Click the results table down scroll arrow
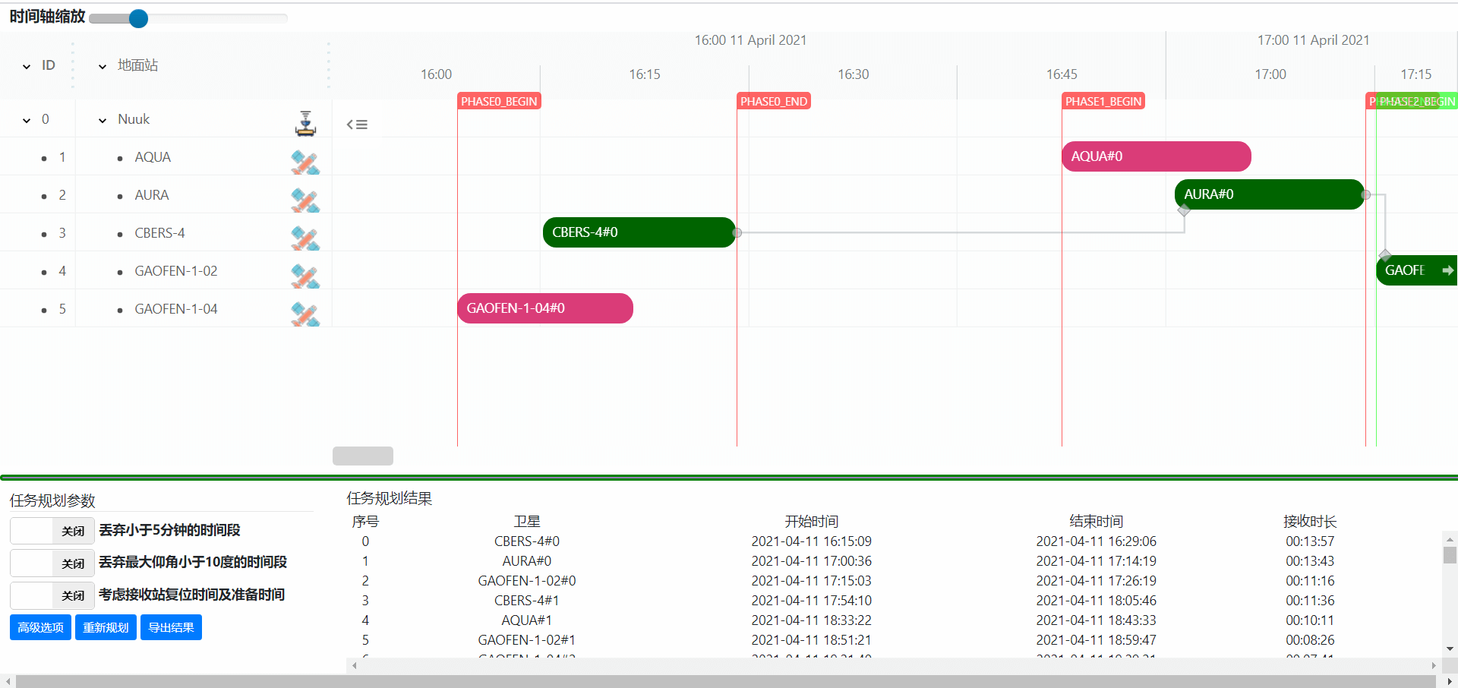 click(1450, 649)
